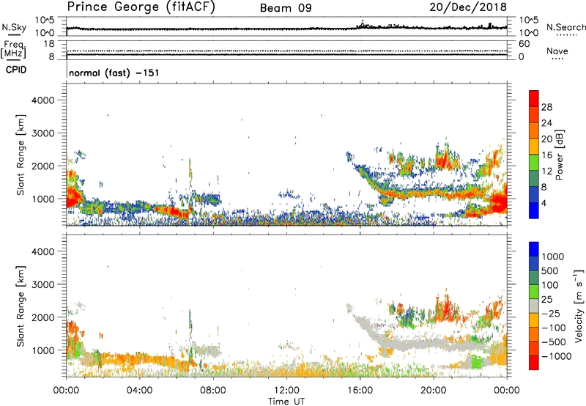This screenshot has height=406, width=586.
Task: Click the gray segment of Velocity colorbar
Action: [x=534, y=306]
